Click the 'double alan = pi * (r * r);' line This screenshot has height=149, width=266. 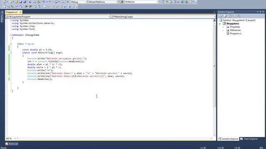pyautogui.click(x=45, y=65)
